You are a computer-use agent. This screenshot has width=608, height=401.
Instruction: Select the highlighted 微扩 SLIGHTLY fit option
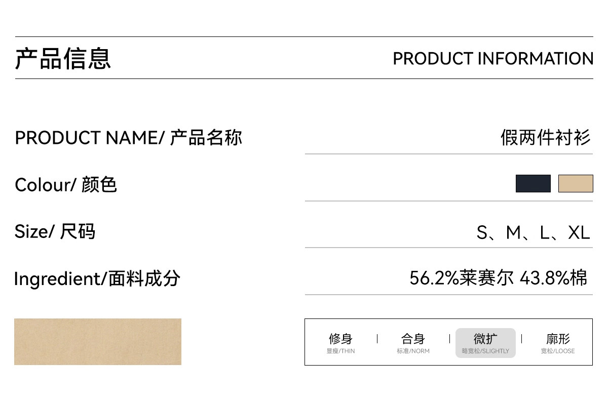(x=485, y=343)
